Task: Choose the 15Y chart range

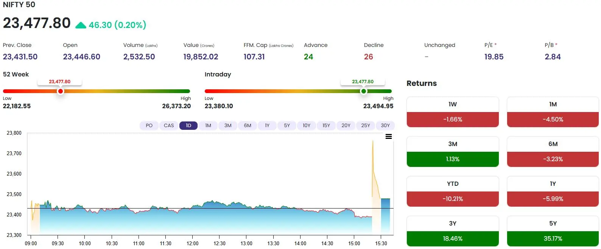Action: pyautogui.click(x=326, y=126)
